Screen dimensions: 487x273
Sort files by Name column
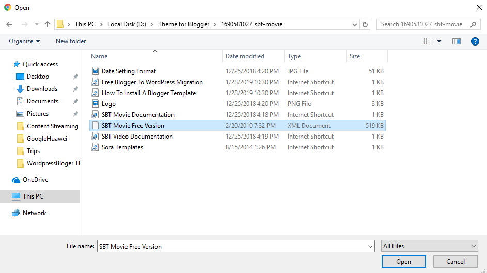99,56
